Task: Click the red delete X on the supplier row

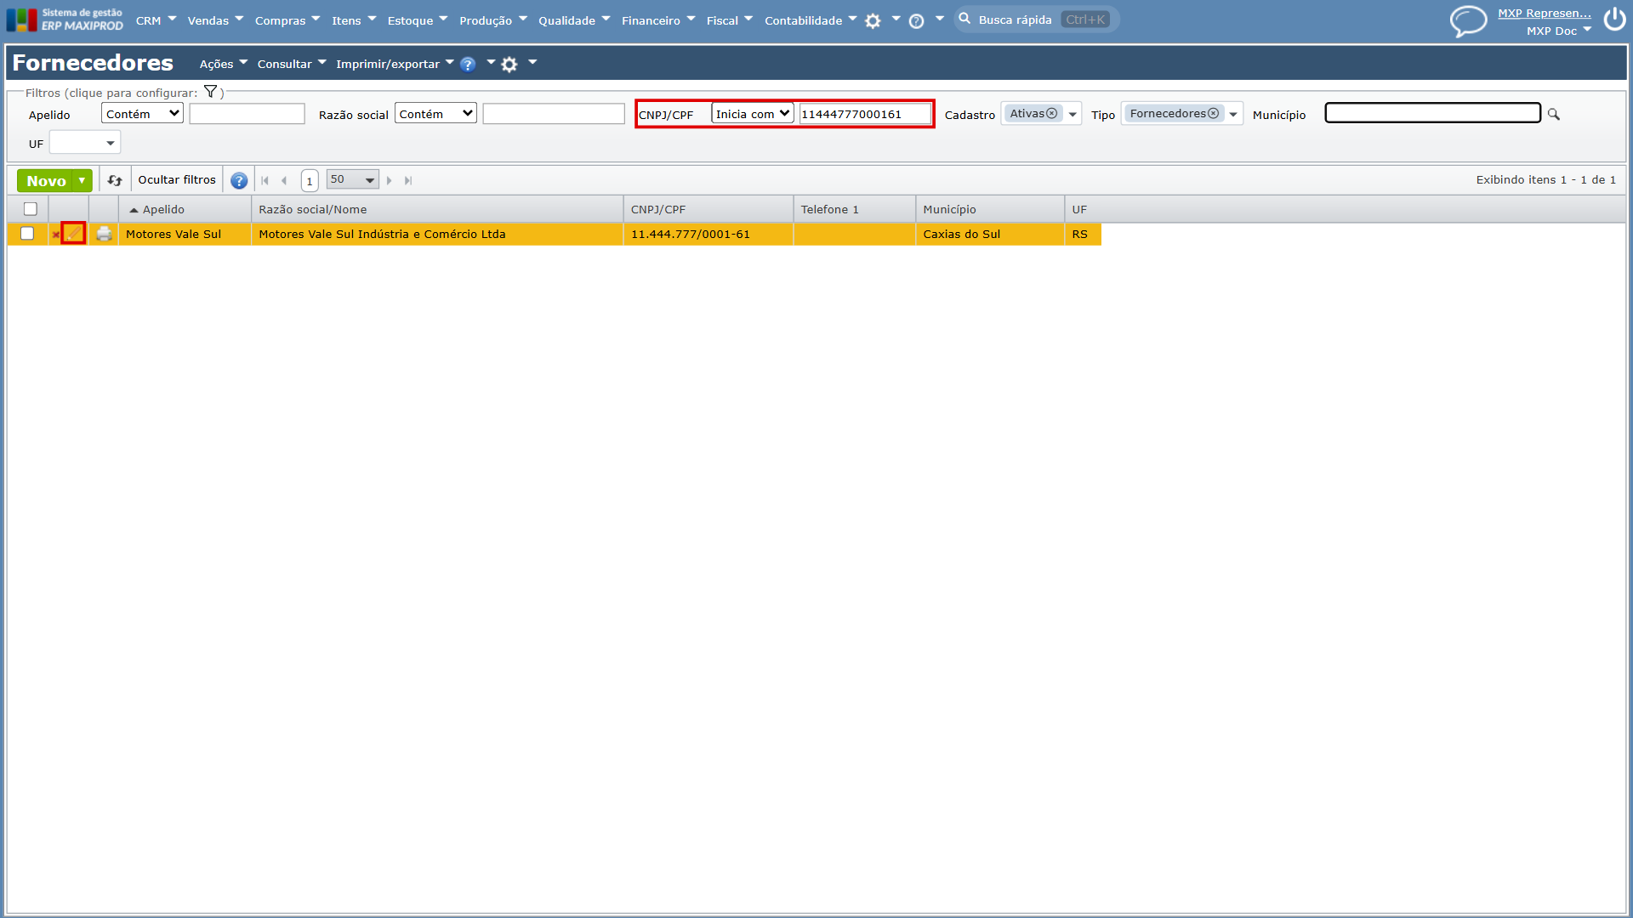Action: 56,235
